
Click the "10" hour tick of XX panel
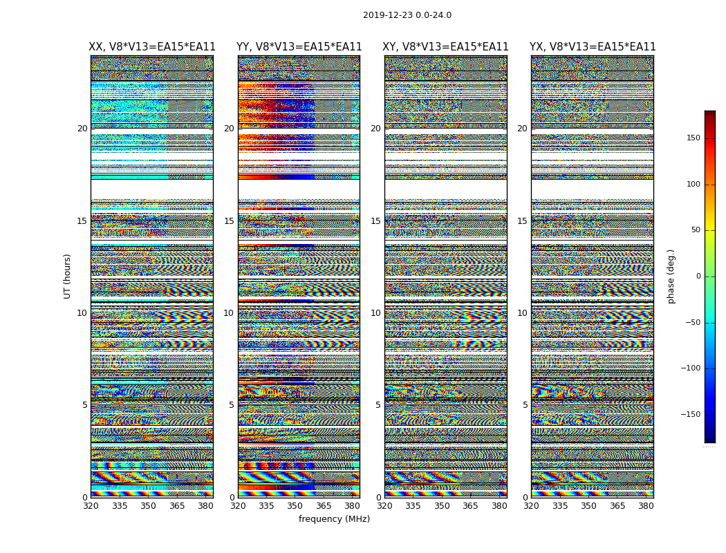(x=82, y=313)
